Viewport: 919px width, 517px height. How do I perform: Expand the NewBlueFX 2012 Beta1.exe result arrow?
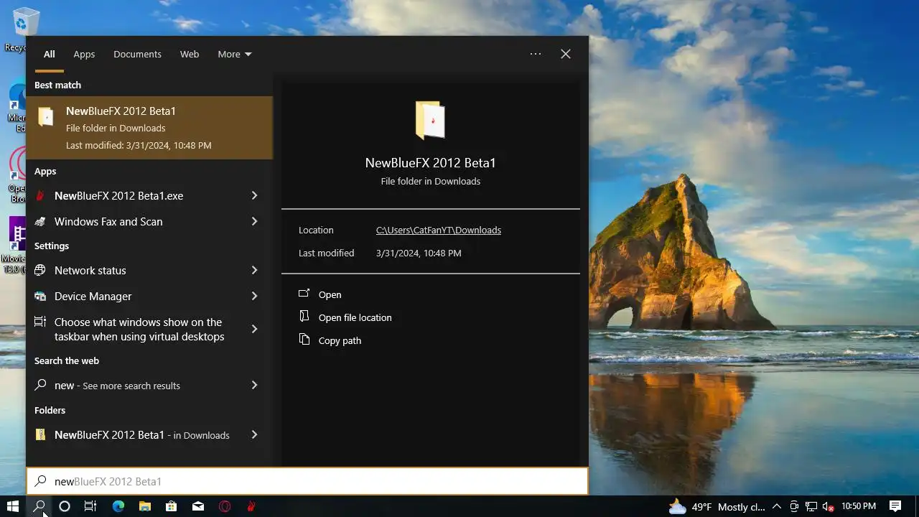point(254,195)
